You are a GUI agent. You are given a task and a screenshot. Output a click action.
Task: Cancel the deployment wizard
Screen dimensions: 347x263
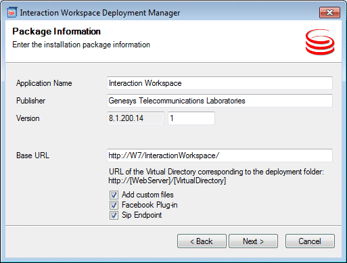(310, 241)
